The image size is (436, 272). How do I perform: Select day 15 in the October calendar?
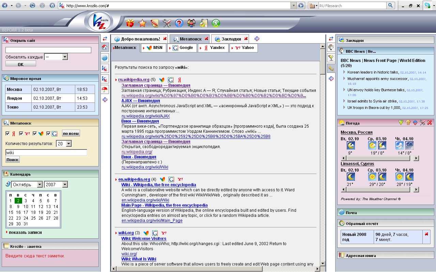point(11,212)
